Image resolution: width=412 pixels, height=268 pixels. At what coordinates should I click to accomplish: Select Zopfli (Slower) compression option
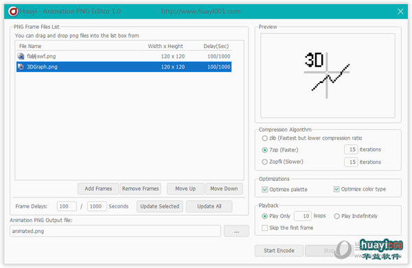[264, 162]
